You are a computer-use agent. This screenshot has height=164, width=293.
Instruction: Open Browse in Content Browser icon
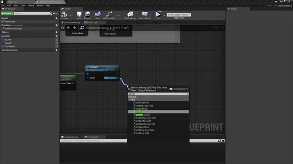tap(87, 15)
